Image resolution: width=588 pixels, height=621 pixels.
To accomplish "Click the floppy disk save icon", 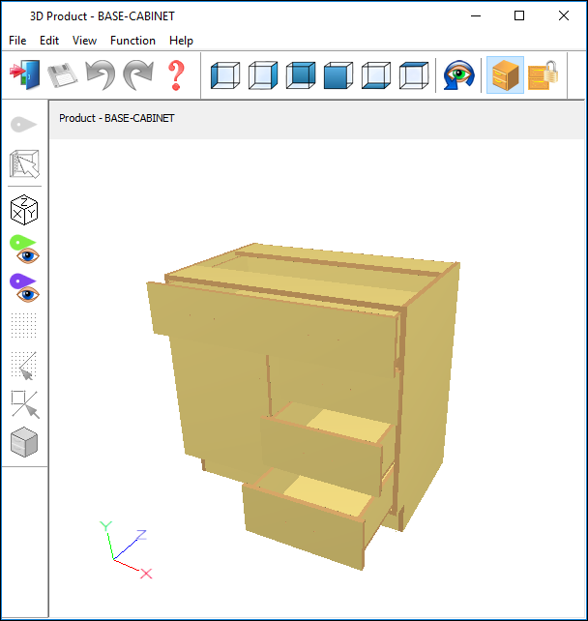I will (63, 75).
